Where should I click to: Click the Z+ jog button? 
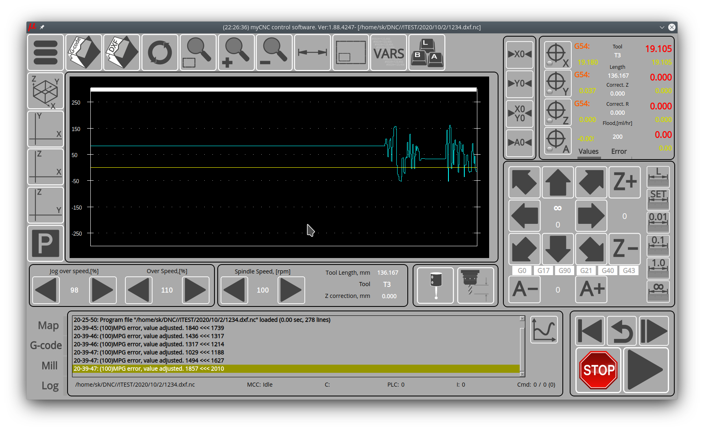point(624,182)
